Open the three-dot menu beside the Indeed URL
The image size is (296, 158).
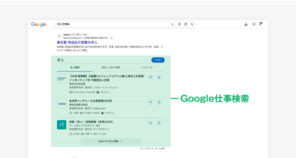[x=112, y=38]
